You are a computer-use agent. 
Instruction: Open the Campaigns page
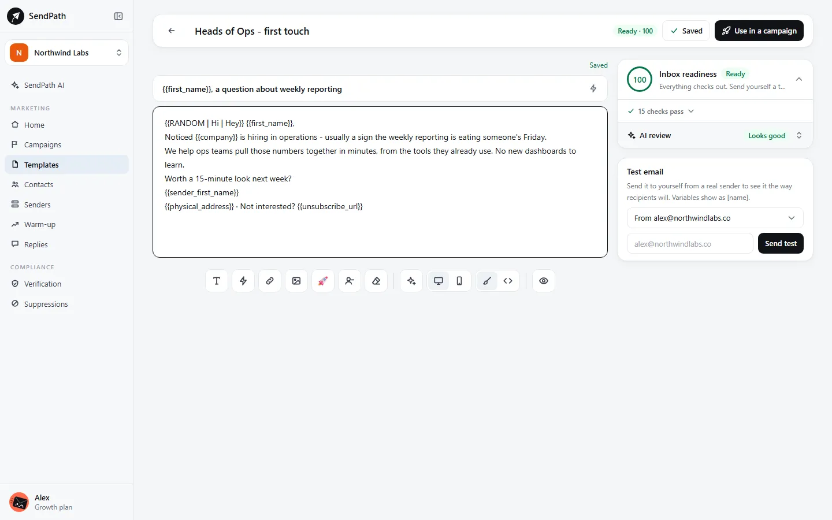tap(66, 144)
